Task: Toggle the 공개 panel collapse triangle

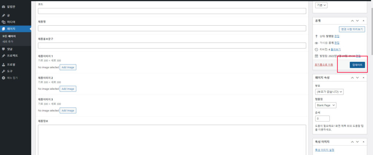Action: click(x=363, y=21)
